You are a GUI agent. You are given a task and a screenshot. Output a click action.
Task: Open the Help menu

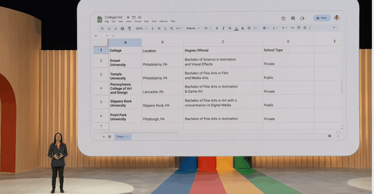coord(173,21)
